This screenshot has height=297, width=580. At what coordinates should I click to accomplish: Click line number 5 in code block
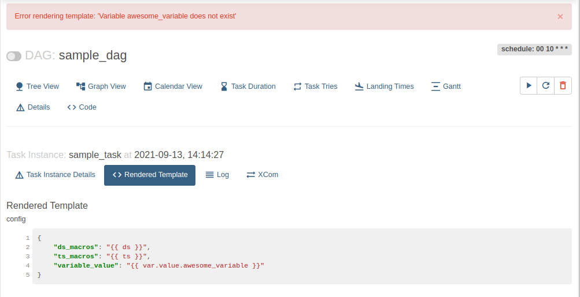(28, 275)
